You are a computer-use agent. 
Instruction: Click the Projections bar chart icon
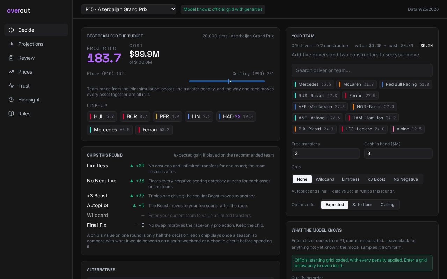(11, 44)
